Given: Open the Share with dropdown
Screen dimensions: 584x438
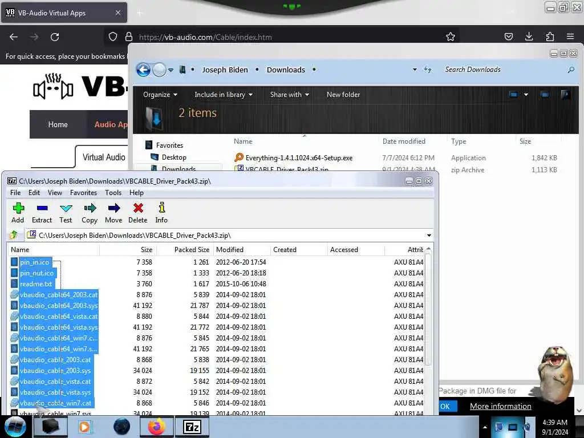Looking at the screenshot, I should pos(289,95).
